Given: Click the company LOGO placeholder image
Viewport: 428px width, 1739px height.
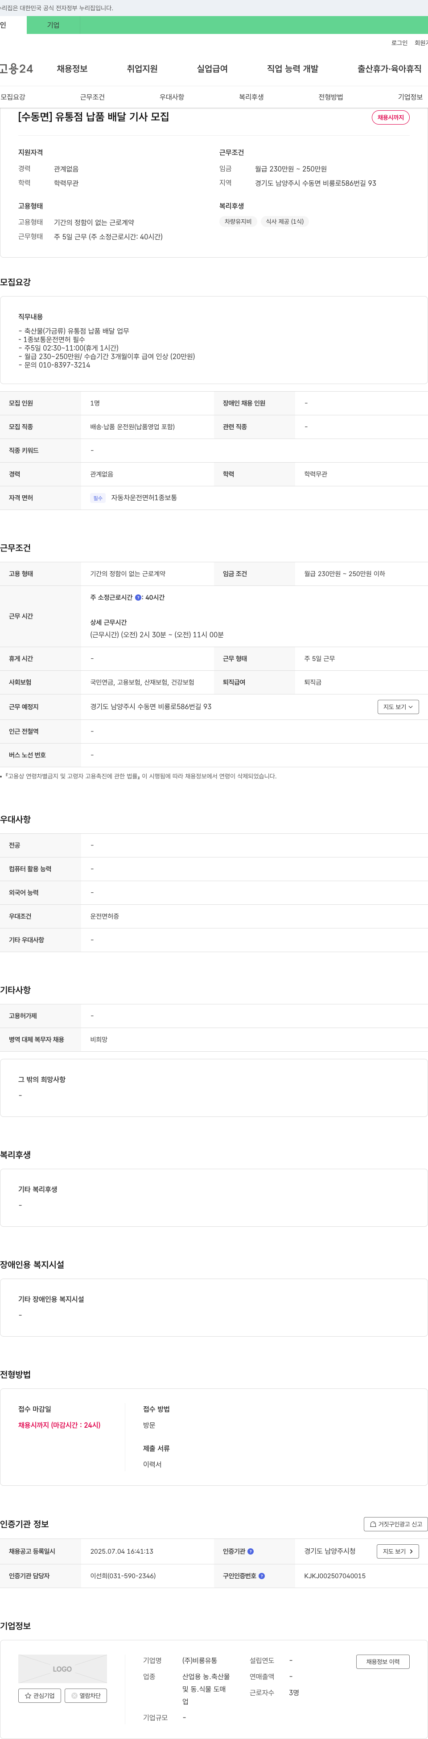Looking at the screenshot, I should pos(63,1668).
